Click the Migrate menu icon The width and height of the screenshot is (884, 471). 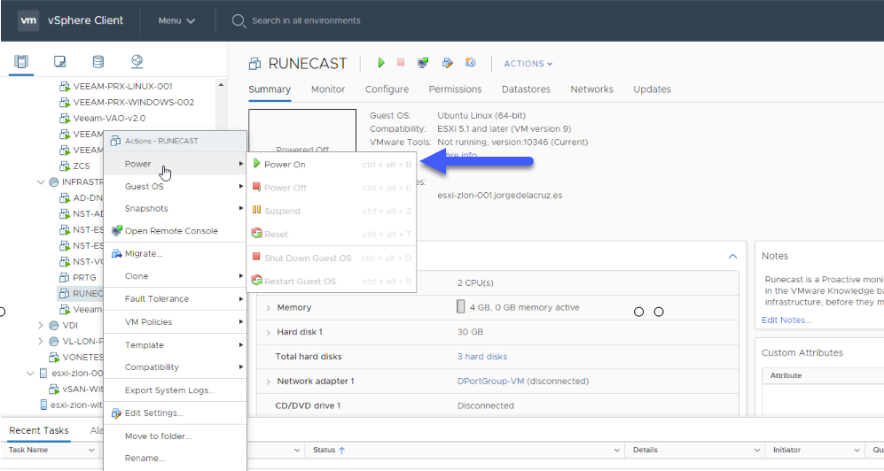pos(117,254)
